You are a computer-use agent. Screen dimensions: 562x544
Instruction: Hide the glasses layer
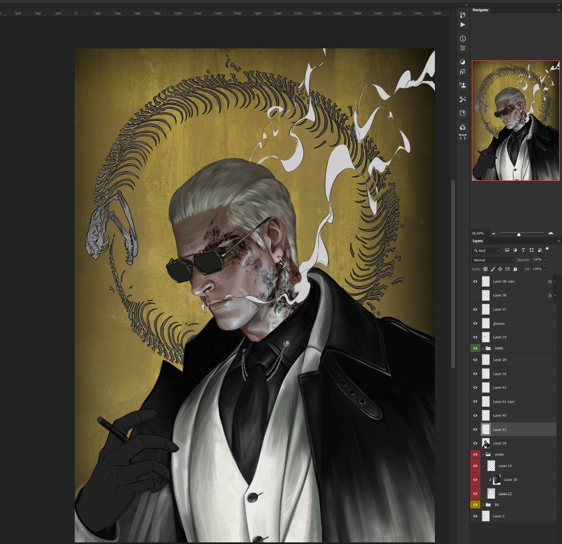(x=475, y=324)
